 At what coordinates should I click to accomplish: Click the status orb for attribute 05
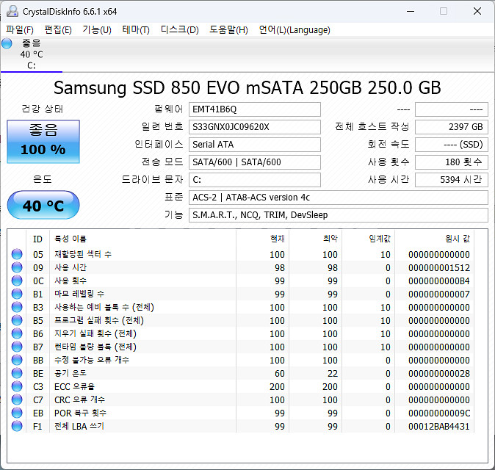pyautogui.click(x=17, y=254)
